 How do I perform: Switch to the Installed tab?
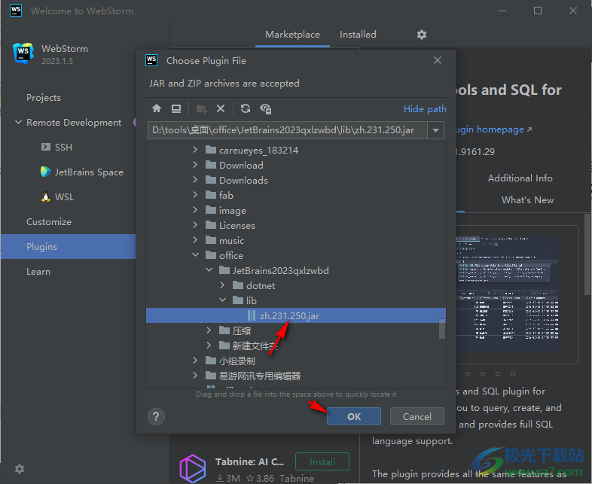point(358,35)
